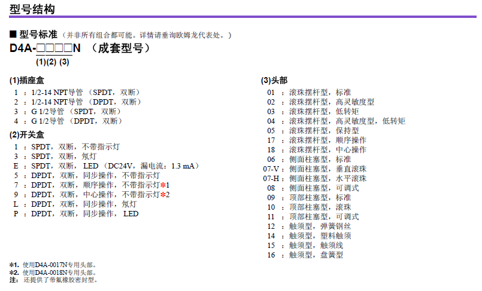Select the G 1/2导管 (DPDT，双断) option
The width and height of the screenshot is (482, 291).
pyautogui.click(x=72, y=121)
